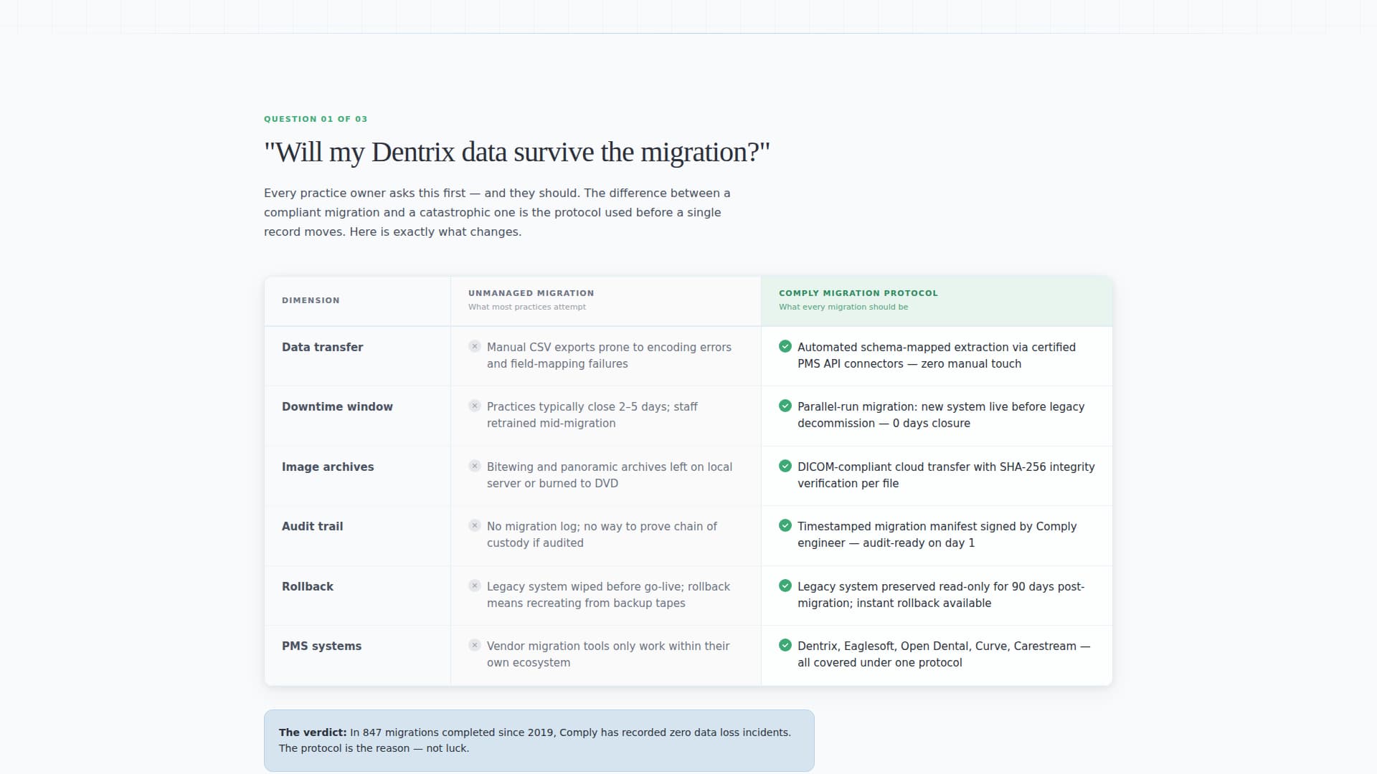Click the gray X icon beside Manual CSV exports
Image resolution: width=1377 pixels, height=774 pixels.
pyautogui.click(x=474, y=346)
